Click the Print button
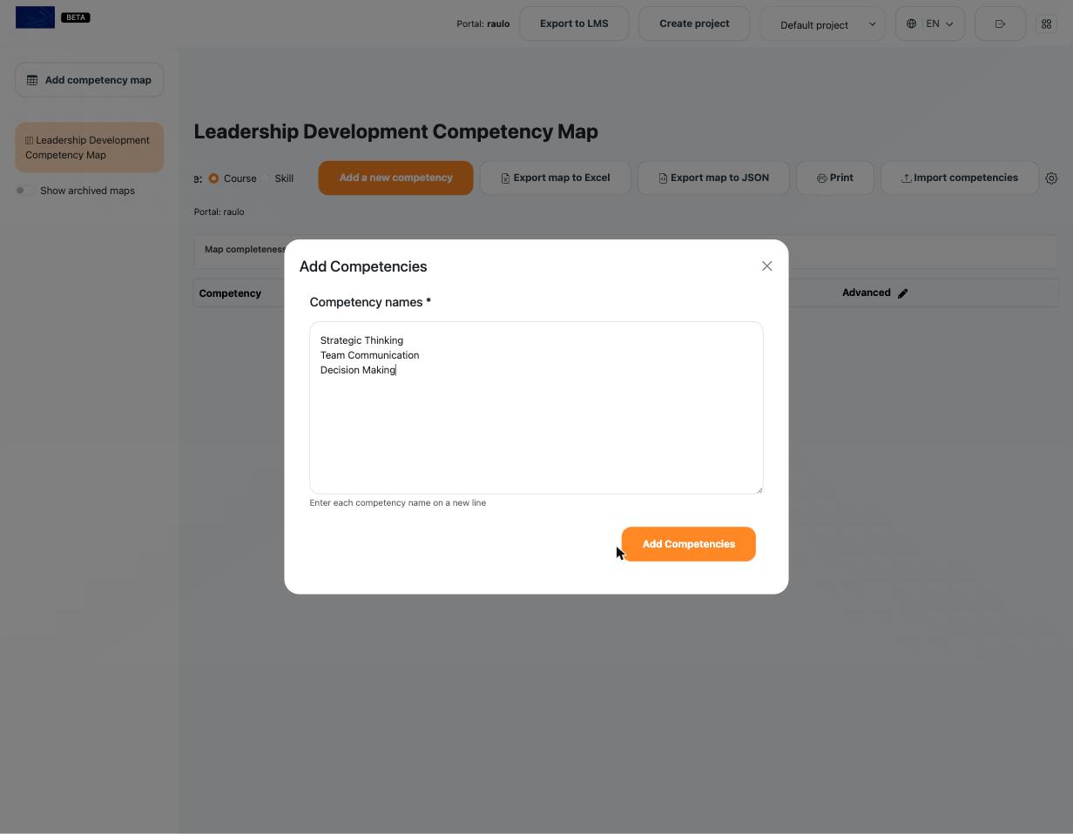Screen dimensions: 1073x834 834,178
